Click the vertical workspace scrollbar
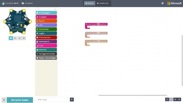Viewport: 183px width, 103px height. click(x=182, y=61)
